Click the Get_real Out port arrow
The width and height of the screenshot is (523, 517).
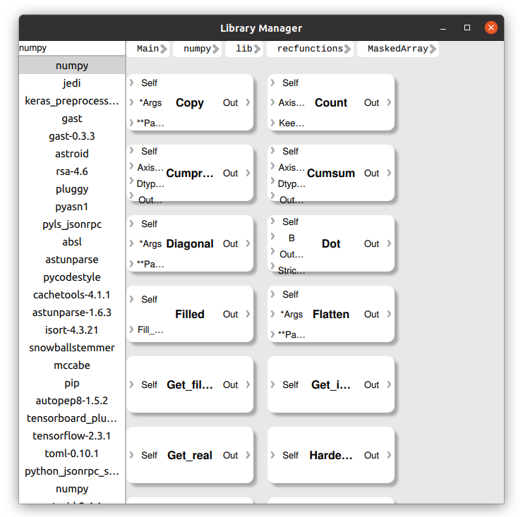(x=248, y=455)
